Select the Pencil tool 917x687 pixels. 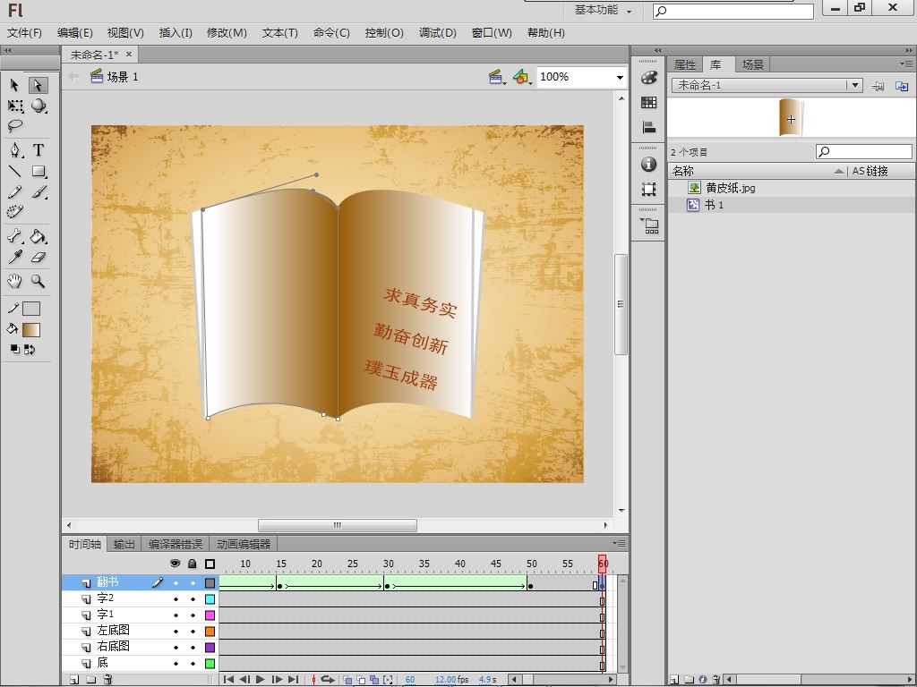point(14,192)
